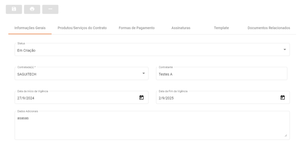Switch to Documentos Relacionados tab
304x153 pixels.
click(269, 28)
